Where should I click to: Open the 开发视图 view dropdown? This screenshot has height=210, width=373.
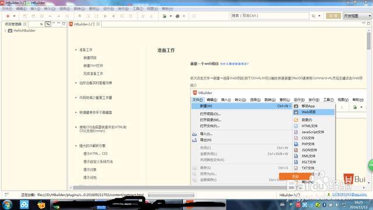point(357,16)
